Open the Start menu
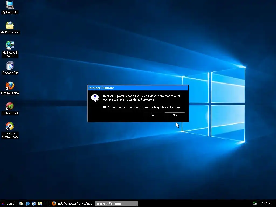 point(8,203)
